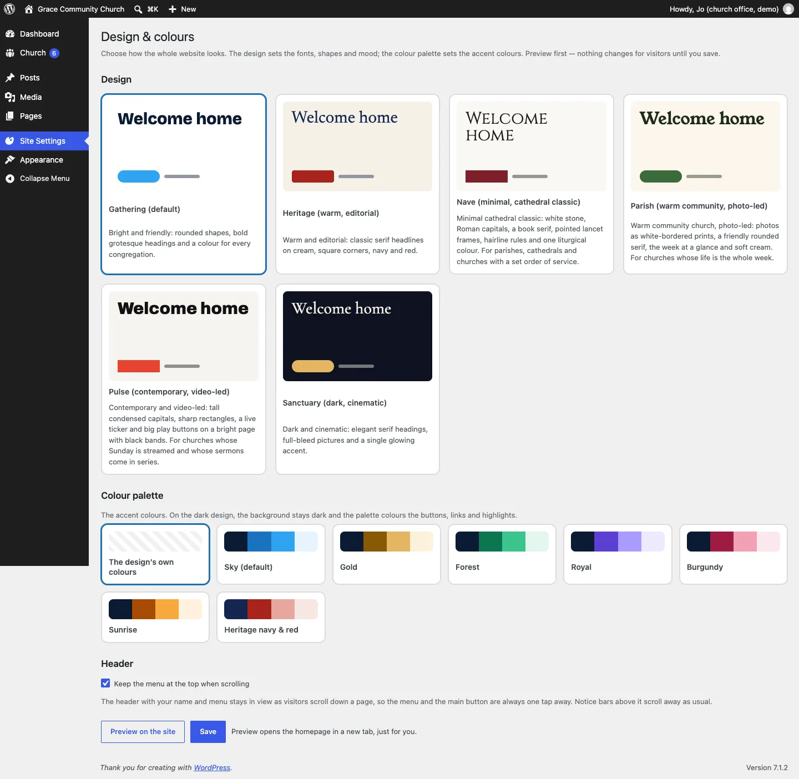The image size is (799, 779).
Task: Click the Media icon in the sidebar
Action: point(10,97)
